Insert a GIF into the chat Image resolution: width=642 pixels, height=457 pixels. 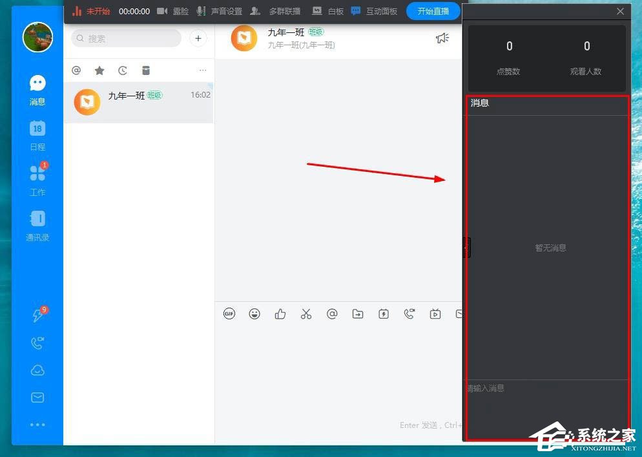[229, 314]
